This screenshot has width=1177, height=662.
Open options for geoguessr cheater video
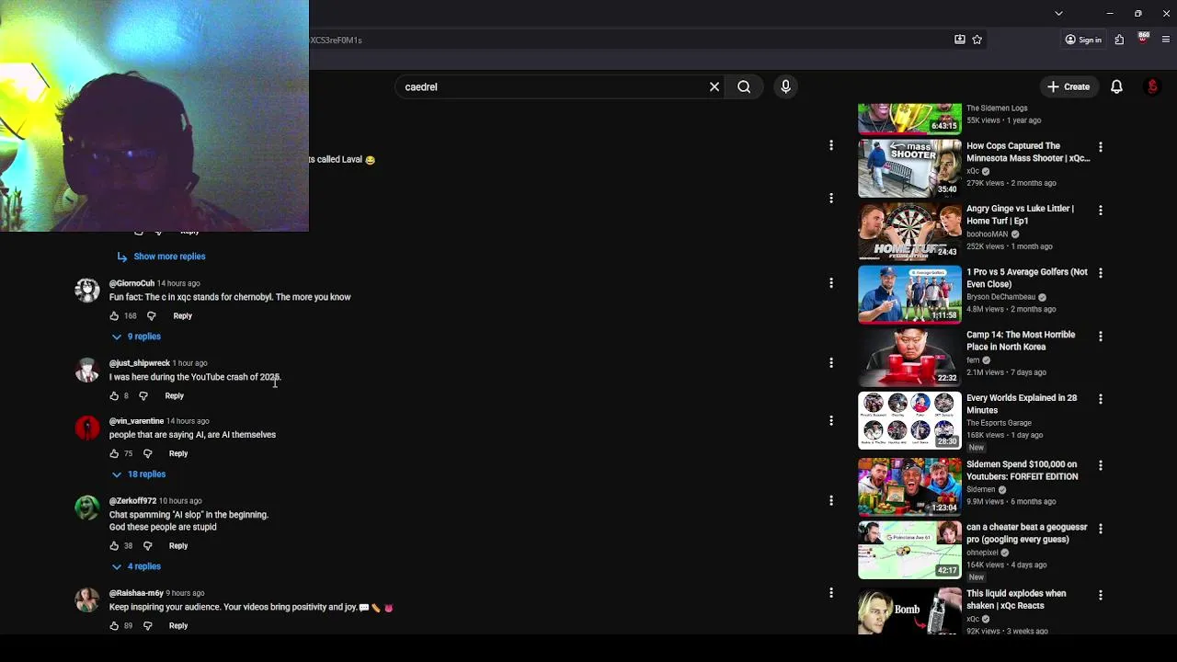pos(1101,529)
